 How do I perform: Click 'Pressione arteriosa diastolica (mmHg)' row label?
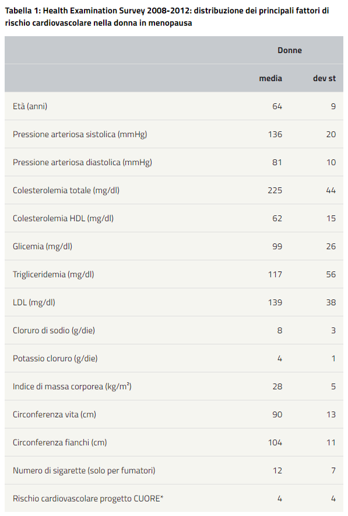[x=82, y=162]
